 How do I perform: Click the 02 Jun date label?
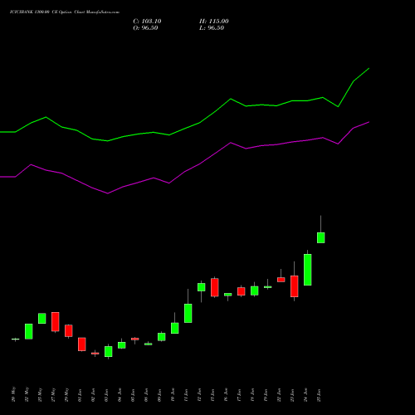click(x=94, y=395)
